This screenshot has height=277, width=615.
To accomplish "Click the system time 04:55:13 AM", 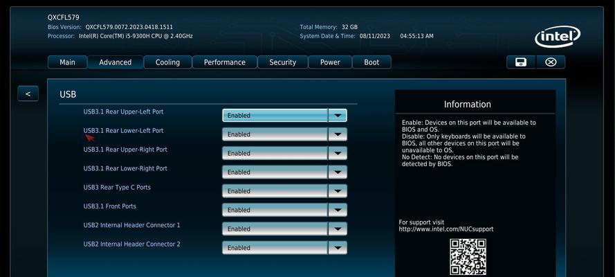I will click(416, 36).
